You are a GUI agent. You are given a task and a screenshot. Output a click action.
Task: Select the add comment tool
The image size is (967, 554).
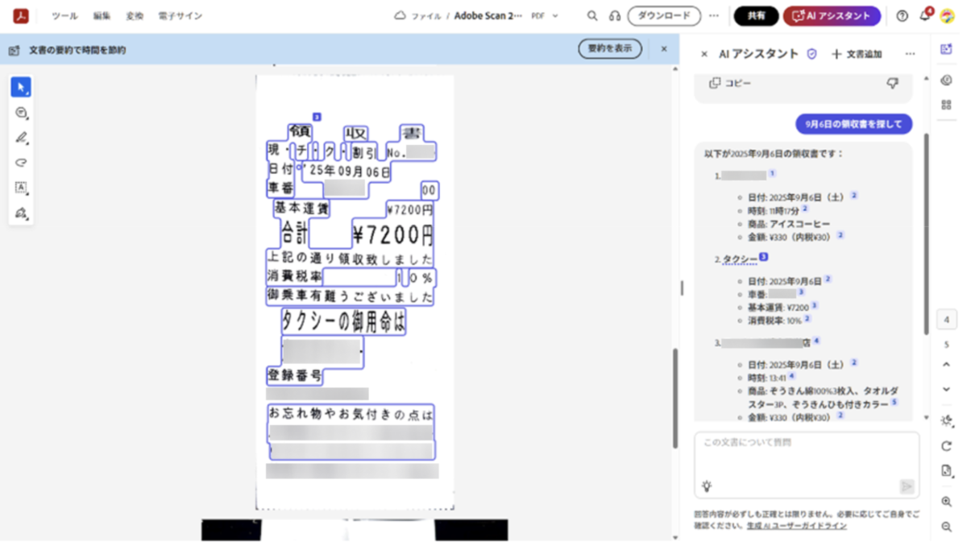[x=21, y=113]
